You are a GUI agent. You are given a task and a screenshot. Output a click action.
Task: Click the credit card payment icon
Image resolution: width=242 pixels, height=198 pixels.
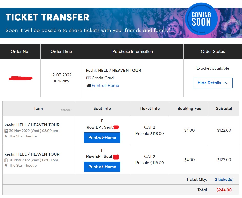tap(89, 78)
